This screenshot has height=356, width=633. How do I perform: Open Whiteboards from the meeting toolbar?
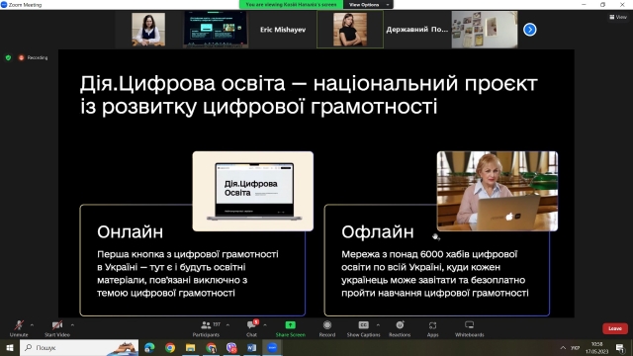pos(469,328)
